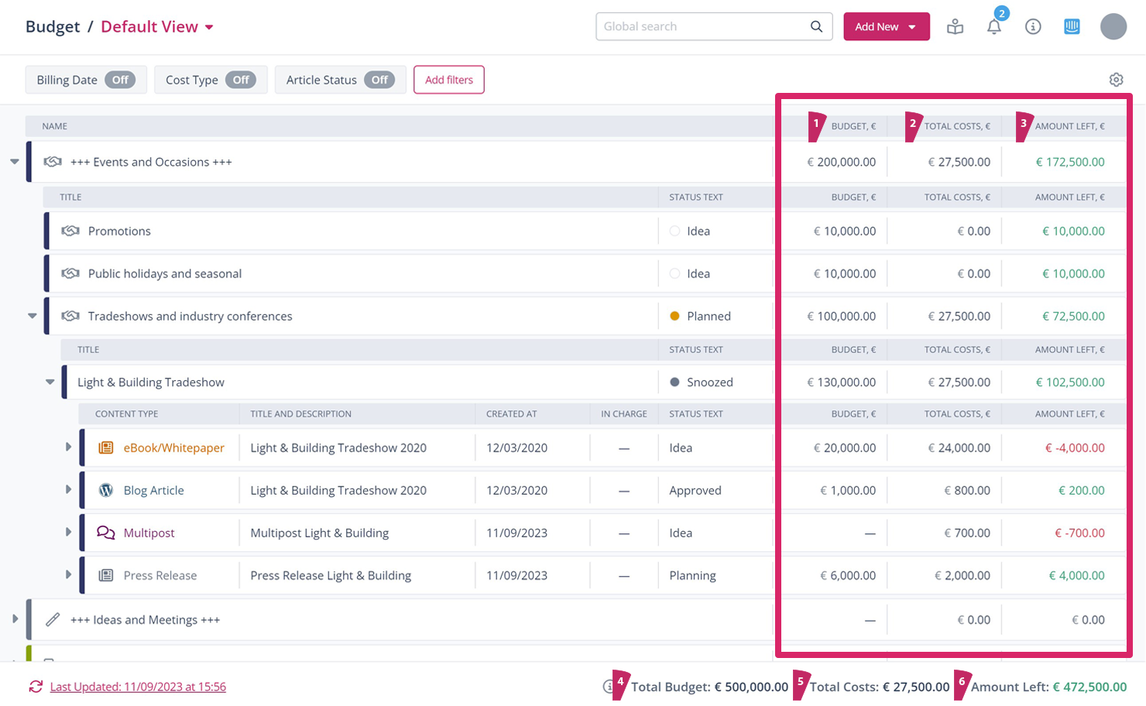Toggle the Billing Date filter
Screen dimensions: 1146x706
pyautogui.click(x=120, y=80)
